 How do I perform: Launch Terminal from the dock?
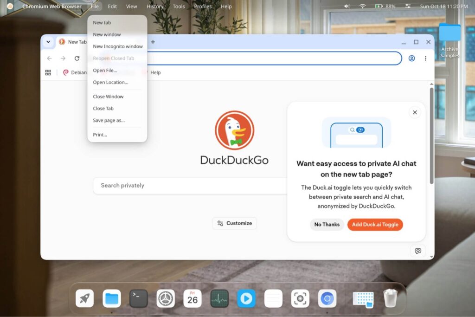138,298
